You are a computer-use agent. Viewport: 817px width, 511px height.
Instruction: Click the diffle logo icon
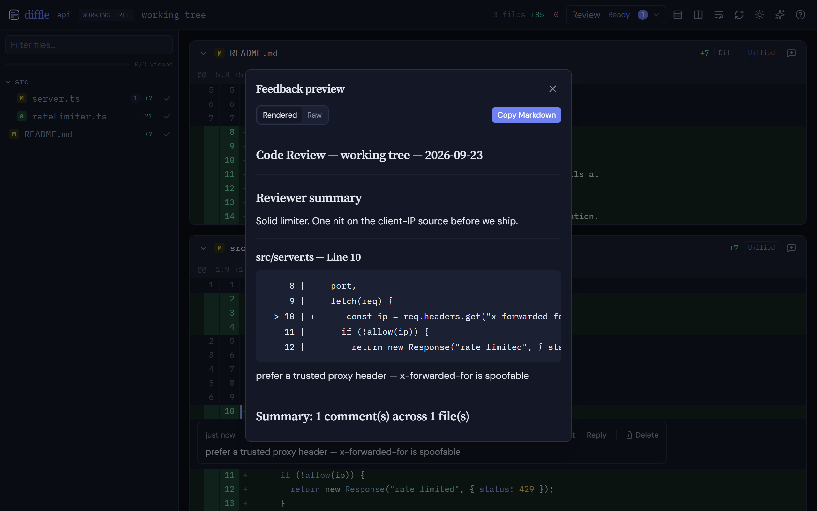coord(14,15)
